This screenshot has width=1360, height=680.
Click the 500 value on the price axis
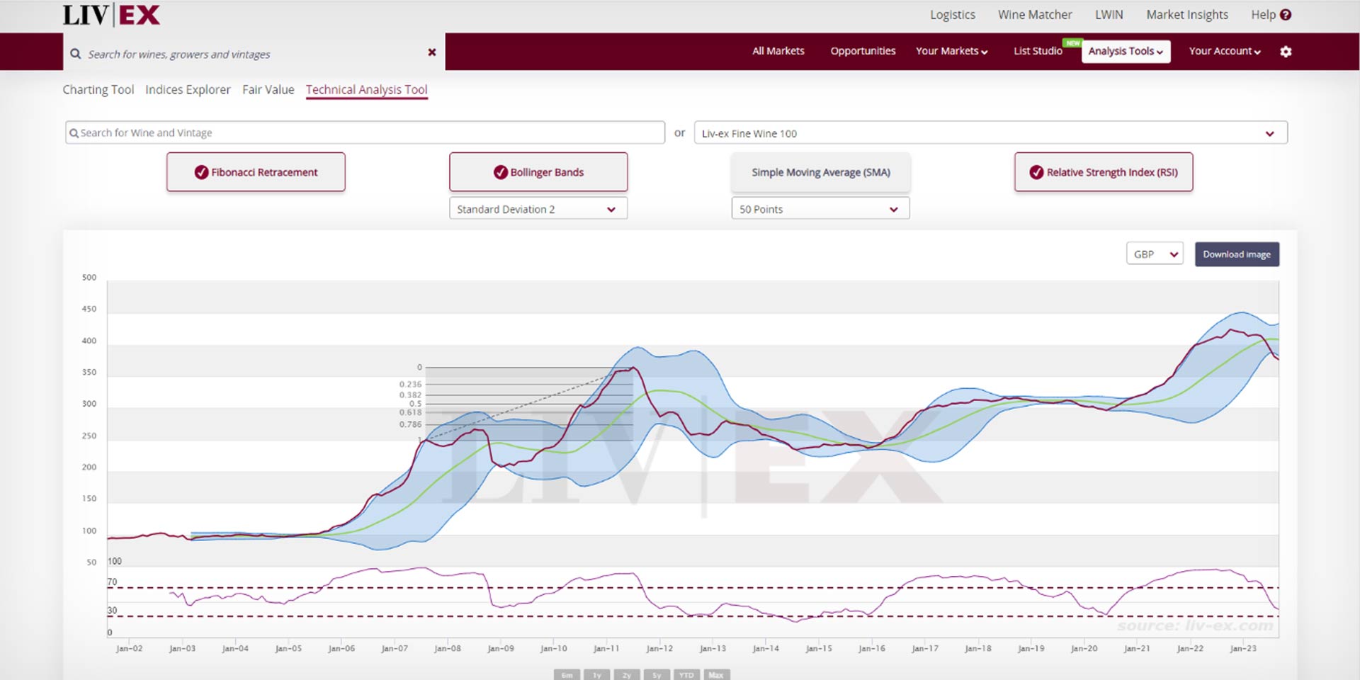(89, 278)
